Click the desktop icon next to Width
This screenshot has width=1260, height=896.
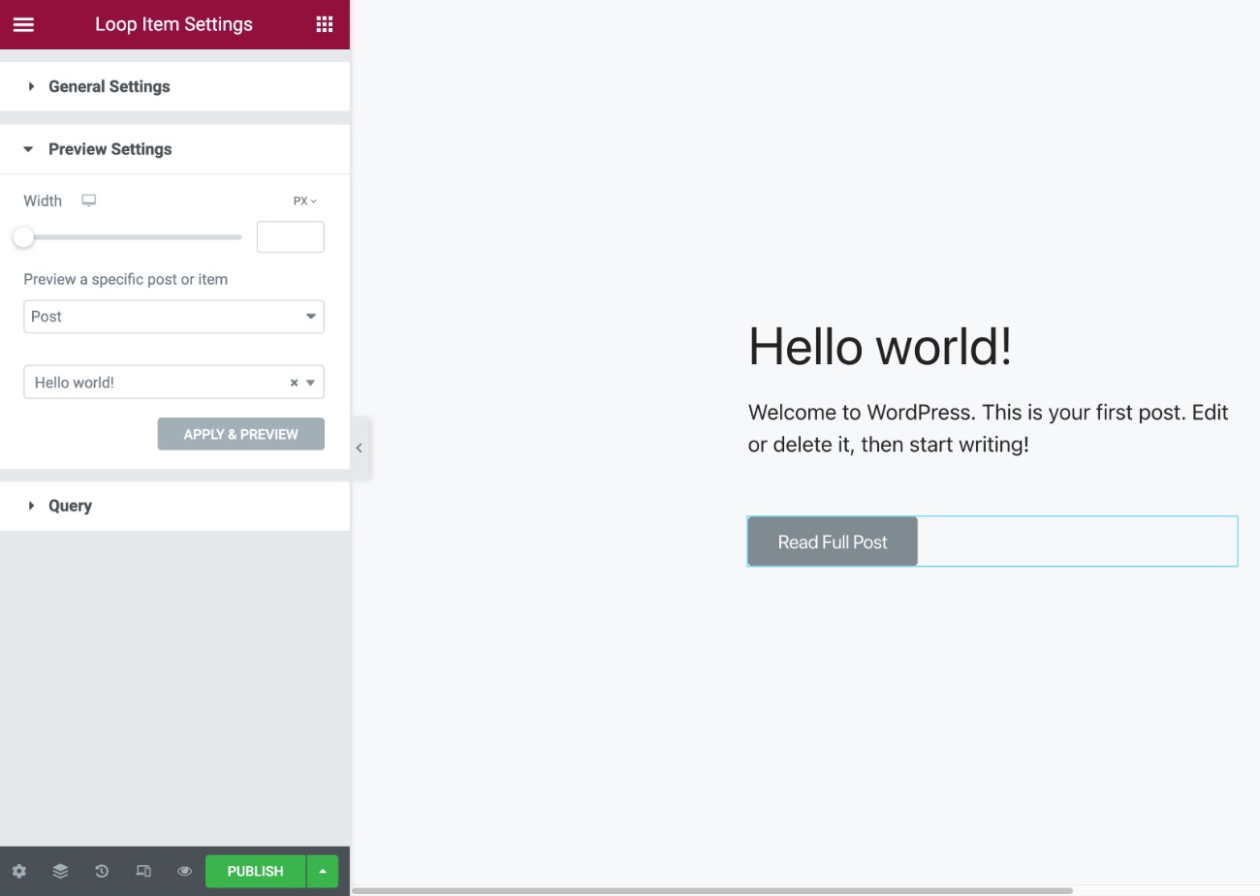click(89, 201)
